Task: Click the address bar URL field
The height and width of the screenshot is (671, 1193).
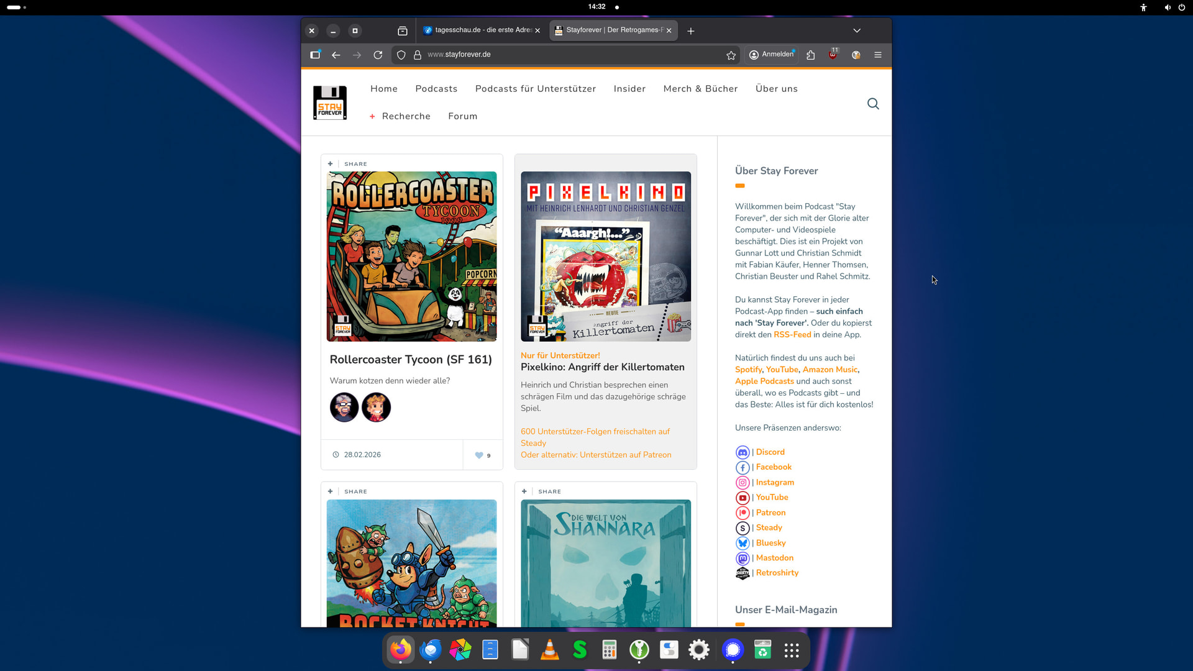Action: pyautogui.click(x=559, y=55)
